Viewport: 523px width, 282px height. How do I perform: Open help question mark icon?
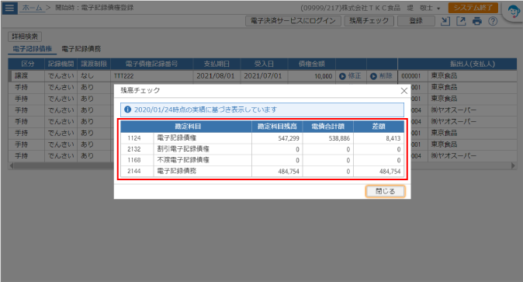click(x=493, y=21)
